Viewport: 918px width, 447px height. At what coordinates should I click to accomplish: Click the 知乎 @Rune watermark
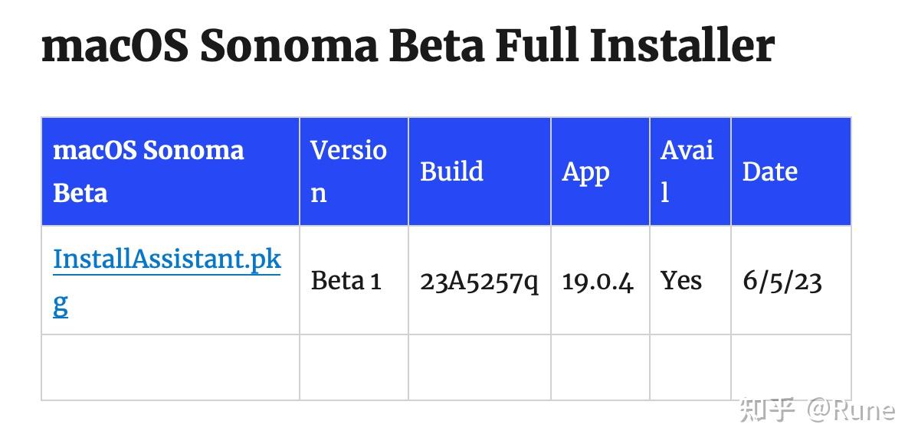817,410
